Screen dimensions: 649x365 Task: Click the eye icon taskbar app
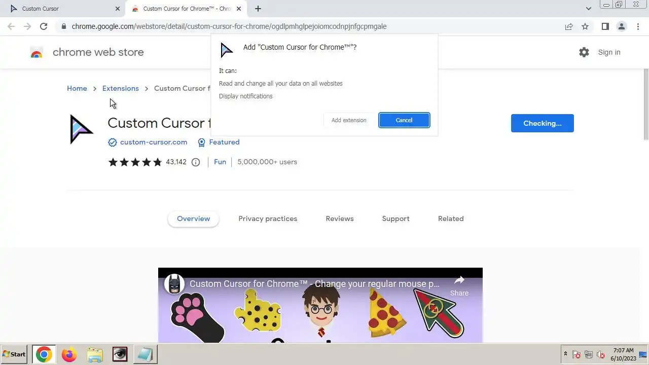pos(120,354)
